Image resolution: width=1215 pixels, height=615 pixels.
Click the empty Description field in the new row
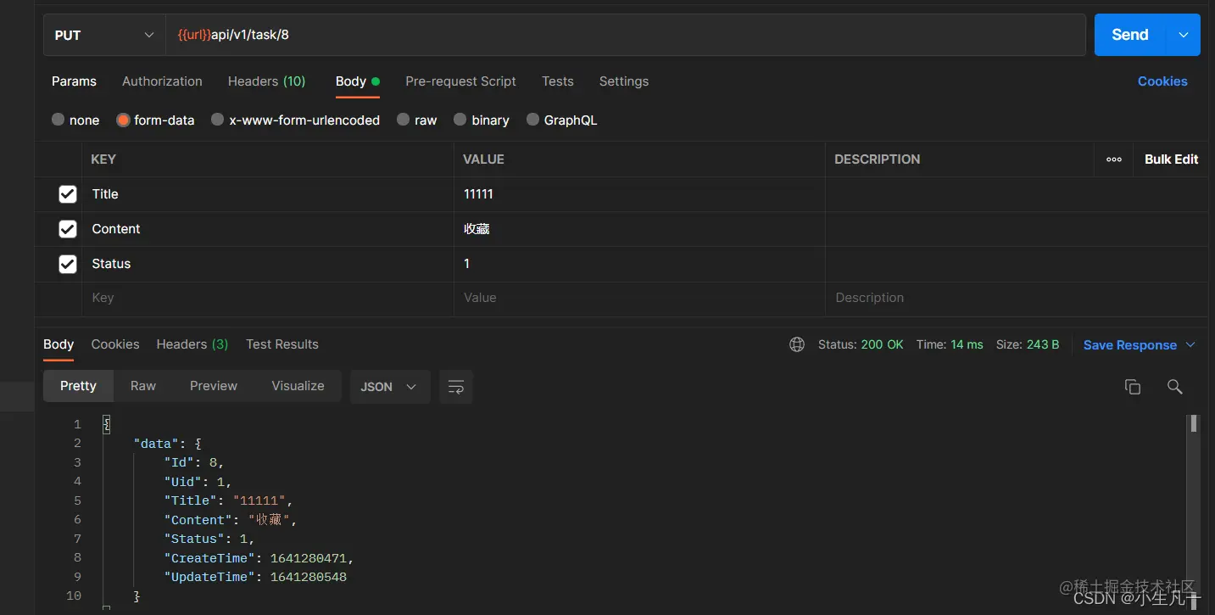(x=1016, y=299)
